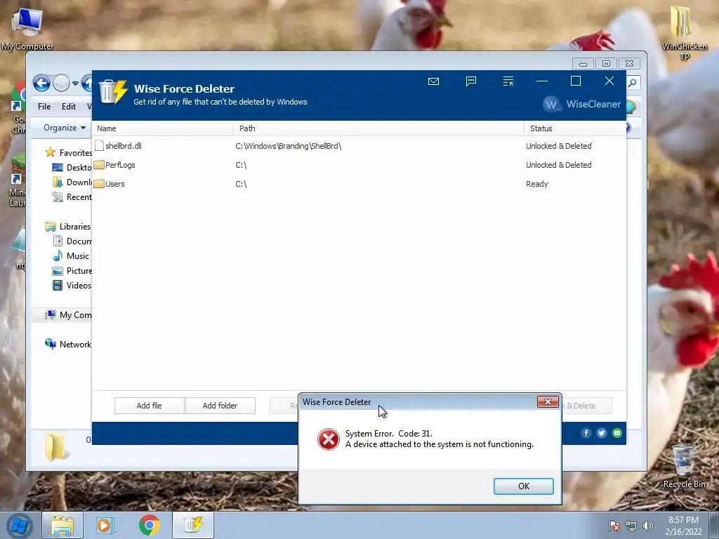719x539 pixels.
Task: Open the network tray icon
Action: tap(631, 526)
